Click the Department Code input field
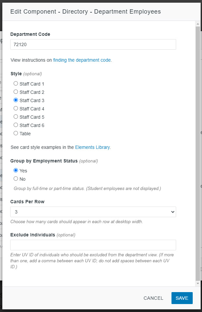Screen dimensions: 202x312 click(x=93, y=44)
